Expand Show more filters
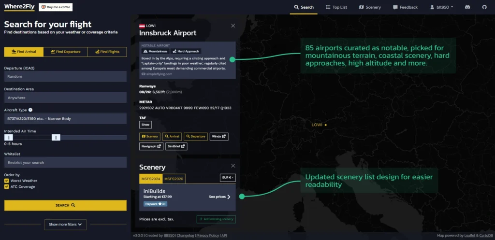This screenshot has height=240, width=495. pyautogui.click(x=65, y=224)
